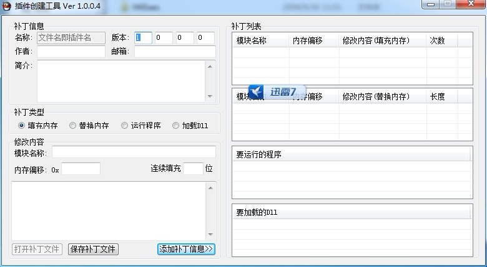The height and width of the screenshot is (267, 487).
Task: Click the 连续填充 count field
Action: (x=193, y=169)
